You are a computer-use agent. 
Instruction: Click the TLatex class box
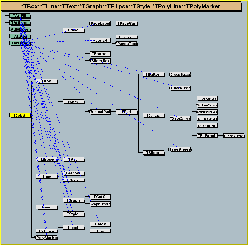coord(100,224)
